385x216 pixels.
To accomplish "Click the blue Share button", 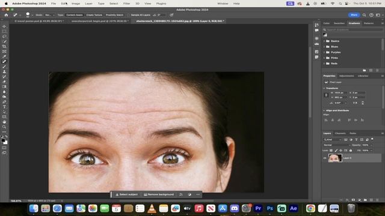I will click(354, 15).
